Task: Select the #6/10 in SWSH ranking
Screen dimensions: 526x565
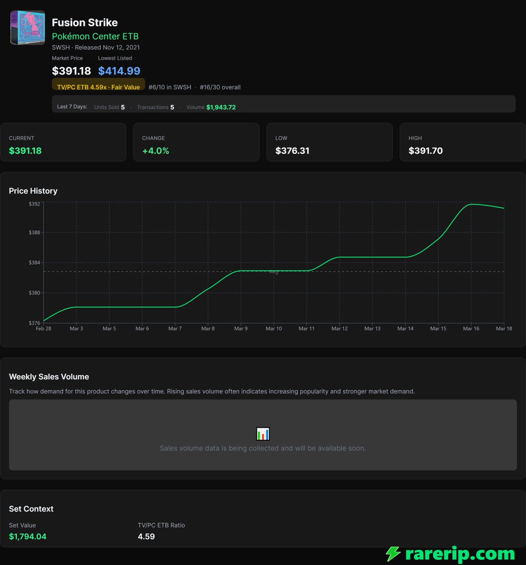Action: coord(170,87)
